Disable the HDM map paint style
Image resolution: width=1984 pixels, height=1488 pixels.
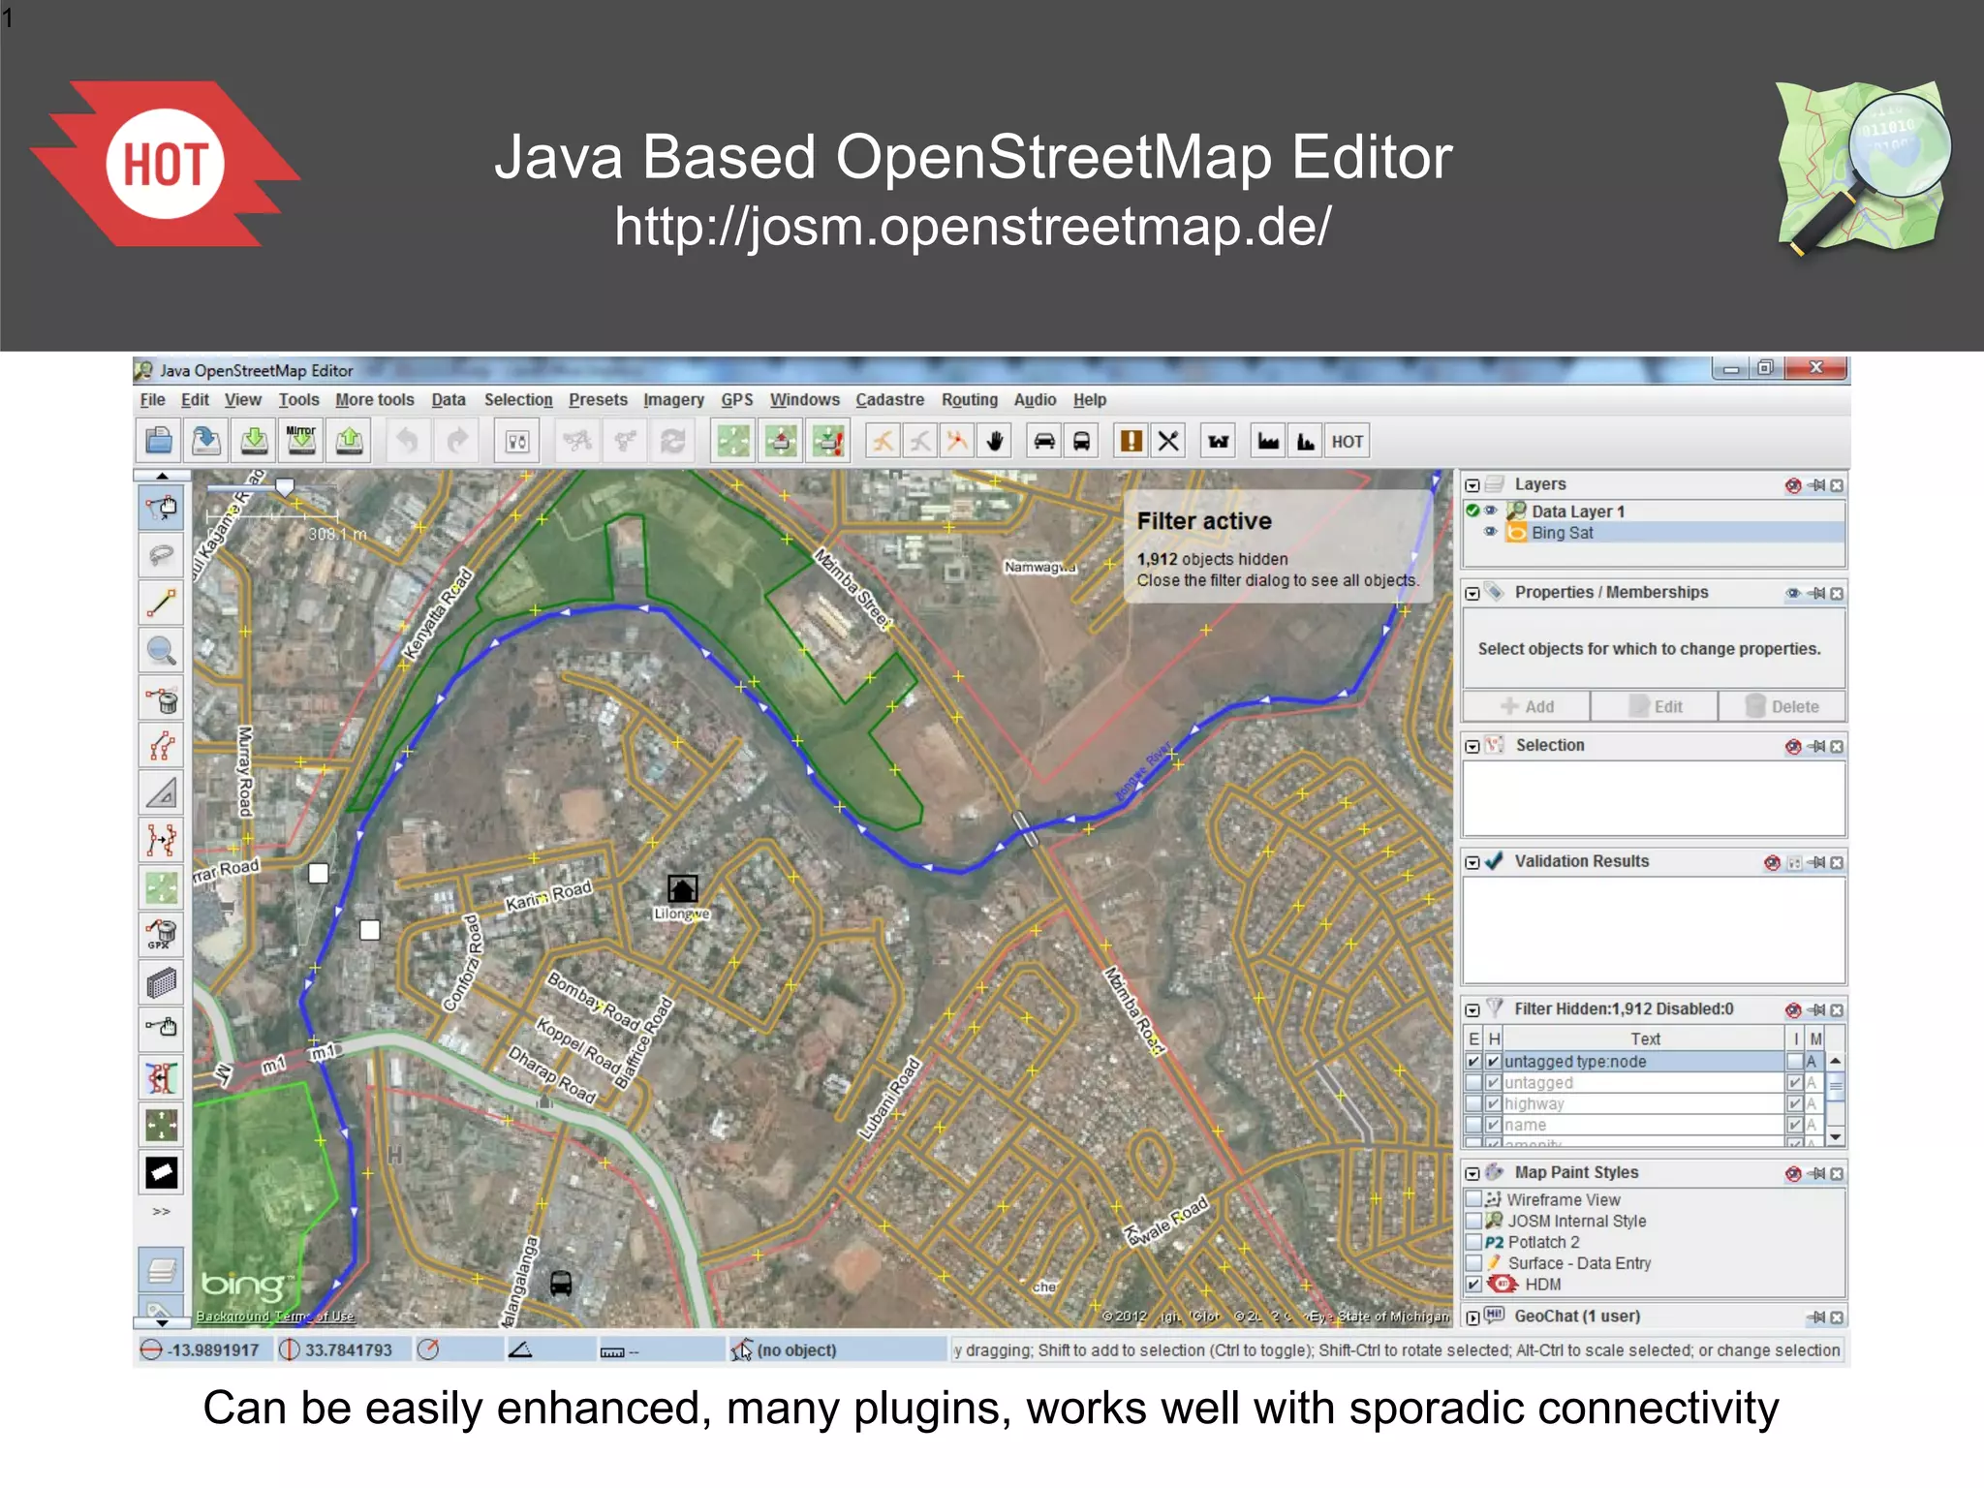[x=1473, y=1285]
